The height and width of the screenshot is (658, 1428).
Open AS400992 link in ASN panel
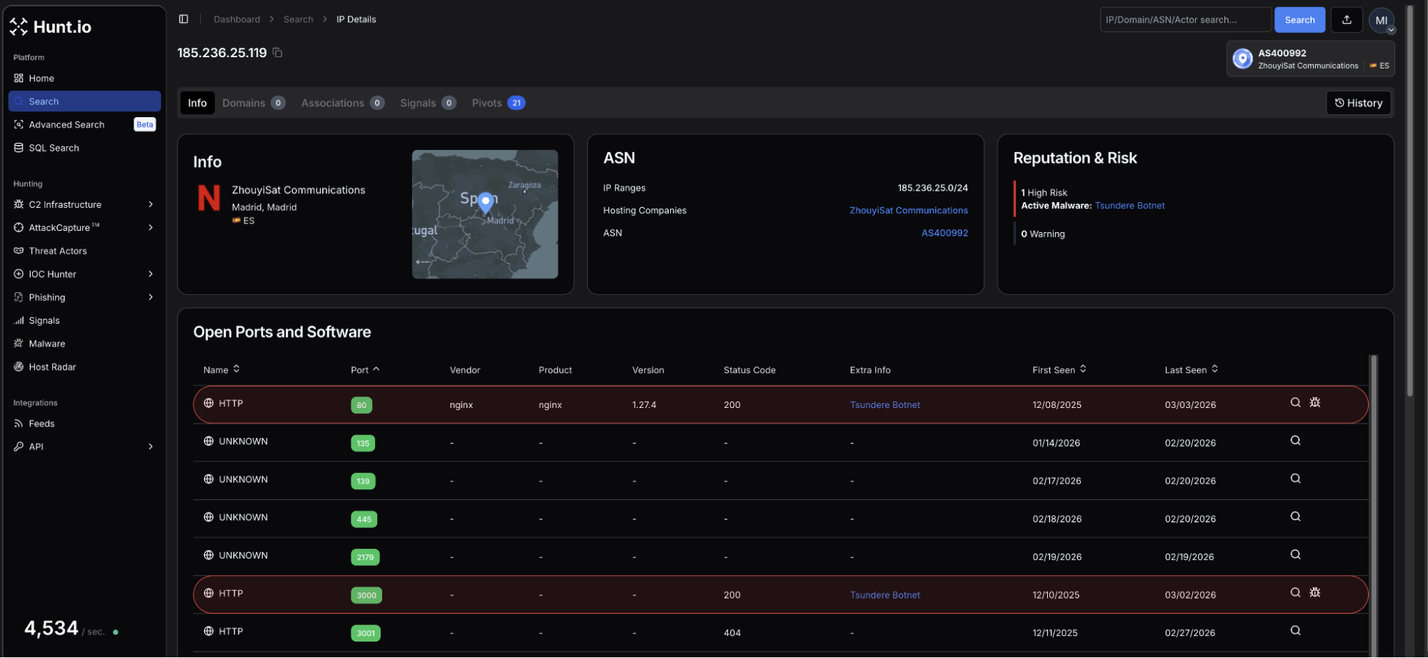(x=944, y=234)
